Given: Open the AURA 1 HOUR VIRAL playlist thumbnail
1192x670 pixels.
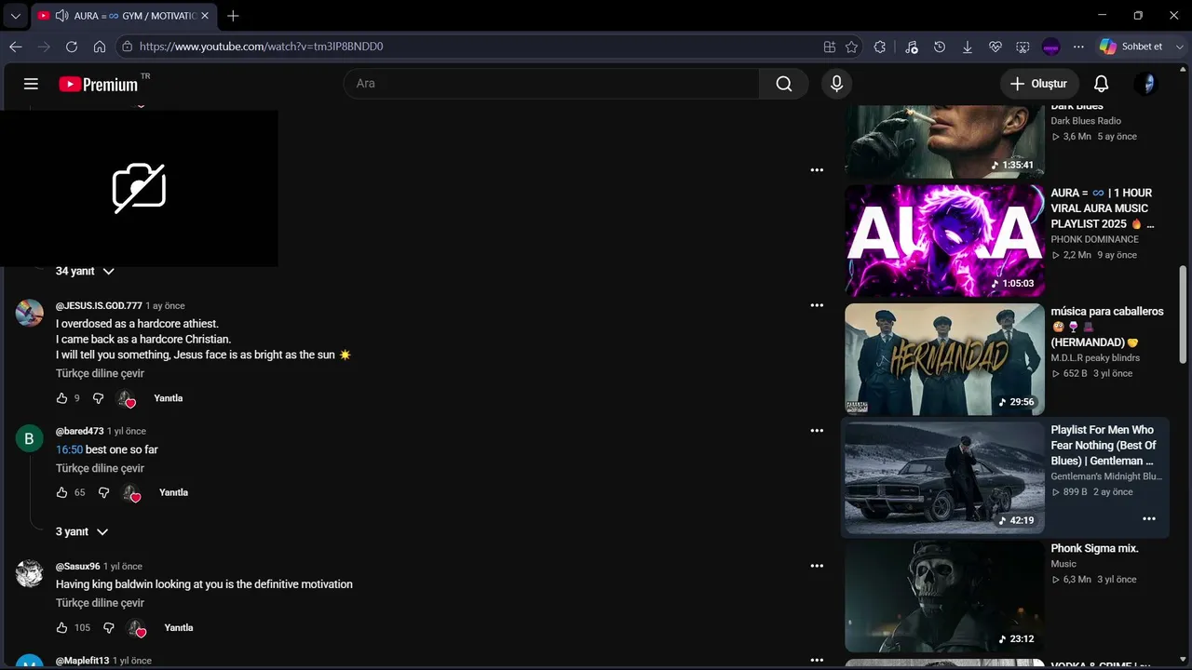Looking at the screenshot, I should point(944,240).
